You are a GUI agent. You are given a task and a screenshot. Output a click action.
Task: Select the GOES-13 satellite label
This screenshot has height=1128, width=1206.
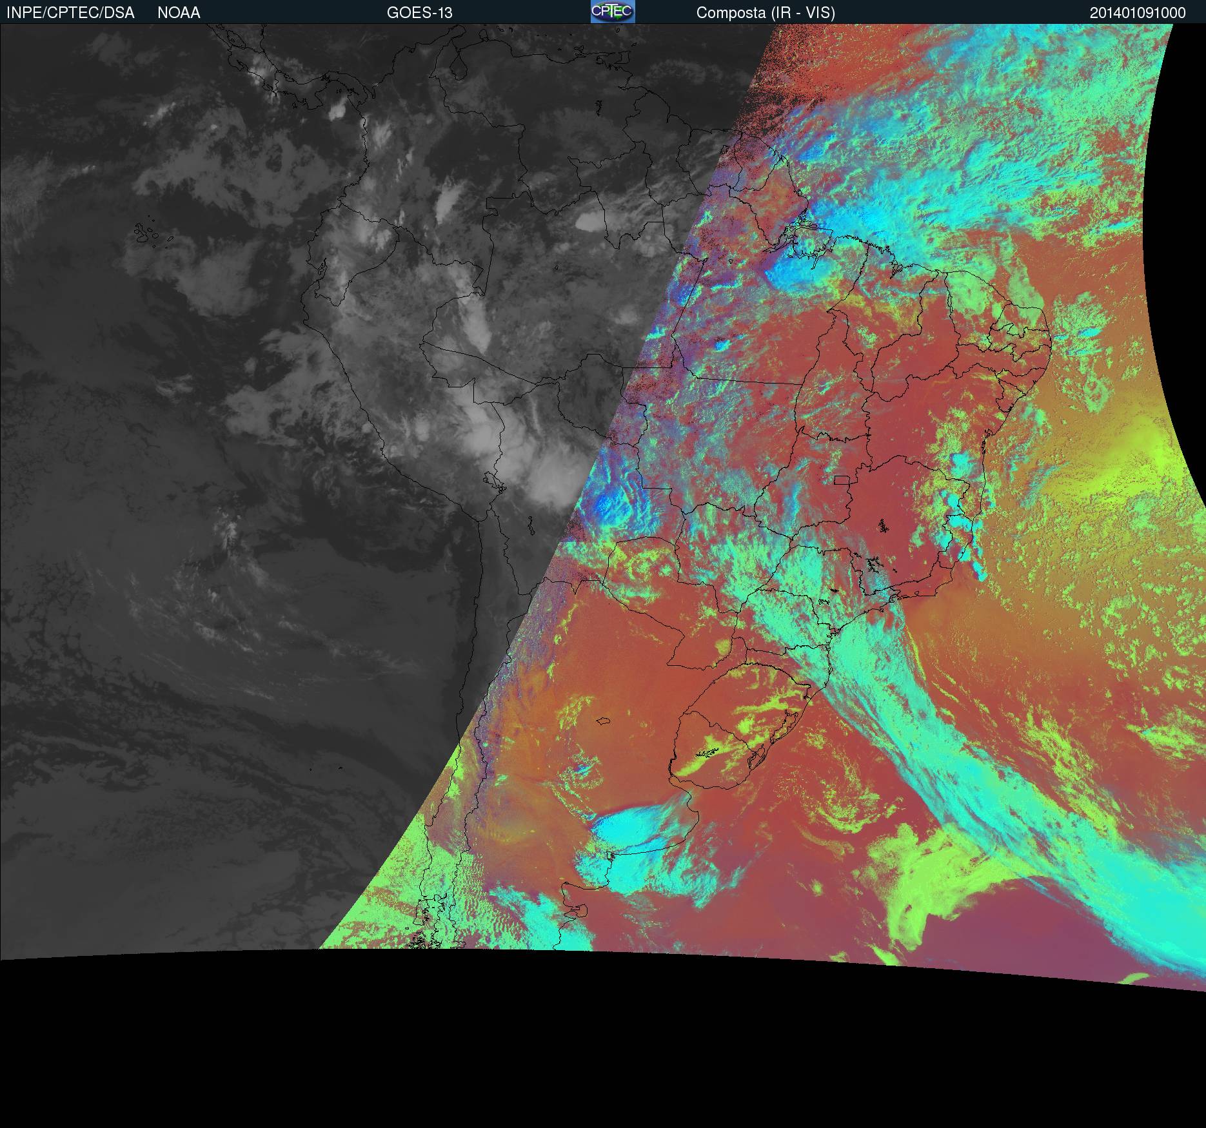[419, 13]
